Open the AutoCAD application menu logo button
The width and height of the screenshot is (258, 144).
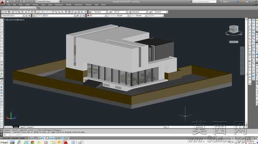pos(2,3)
